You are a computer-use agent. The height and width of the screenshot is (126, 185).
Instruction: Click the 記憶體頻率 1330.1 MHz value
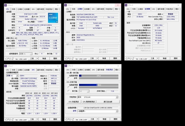point(158,25)
